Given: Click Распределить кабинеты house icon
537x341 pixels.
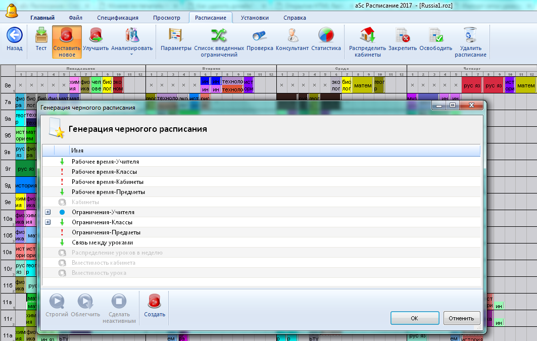Looking at the screenshot, I should tap(367, 35).
